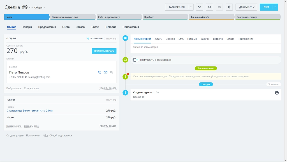Open the ДОКУМЕНТ dropdown
Image resolution: width=287 pixels, height=162 pixels.
point(246,7)
